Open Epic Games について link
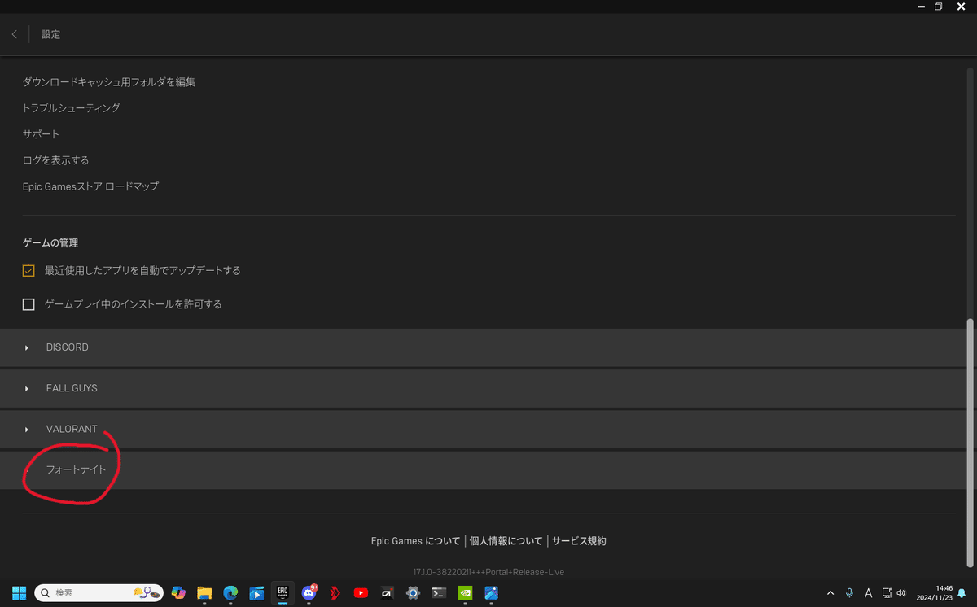 [416, 541]
